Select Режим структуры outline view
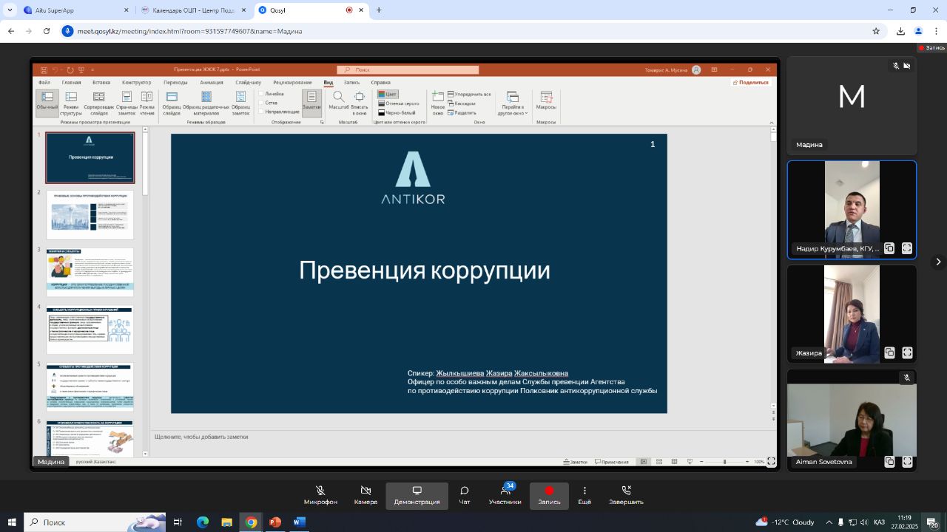Image resolution: width=947 pixels, height=532 pixels. tap(71, 103)
